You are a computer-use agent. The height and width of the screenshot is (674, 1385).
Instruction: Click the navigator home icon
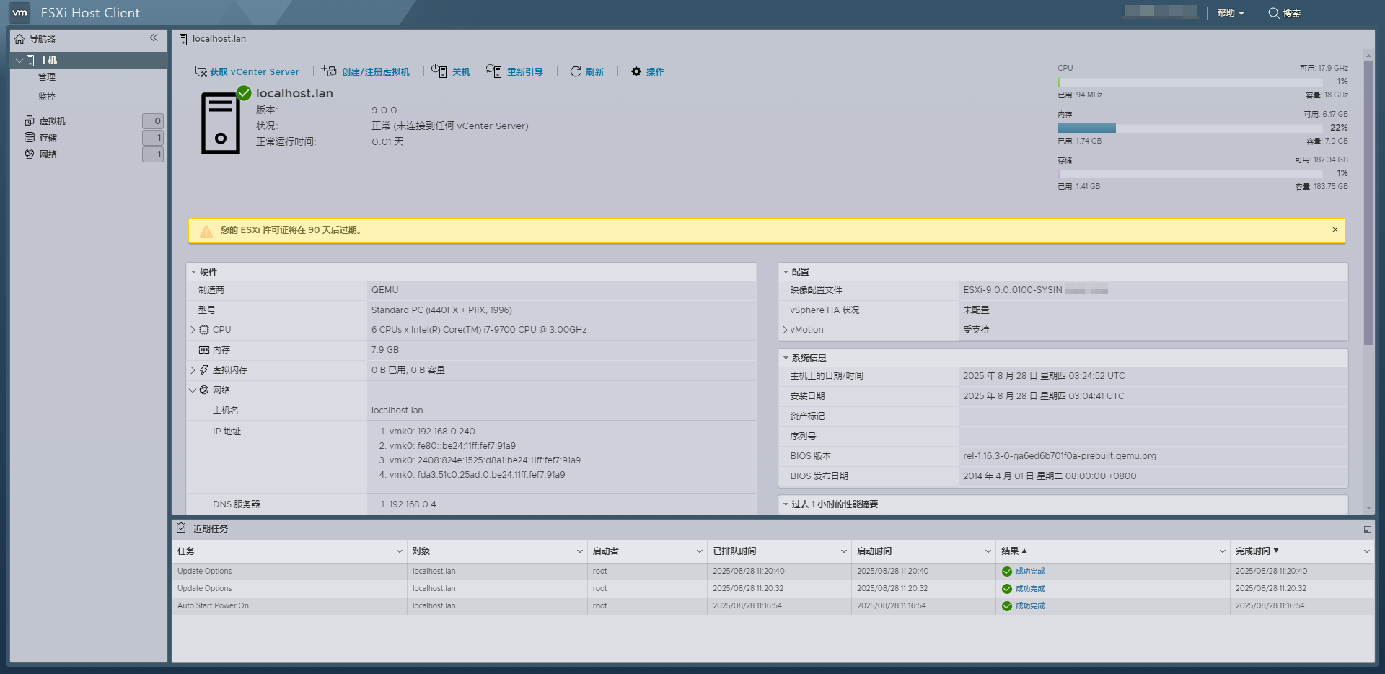(x=19, y=39)
